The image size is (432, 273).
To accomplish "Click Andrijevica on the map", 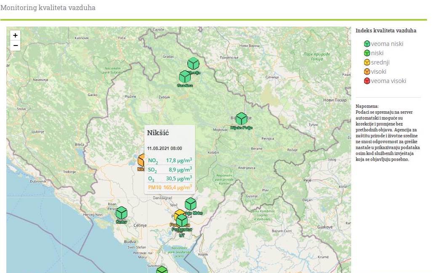I will point(247,168).
